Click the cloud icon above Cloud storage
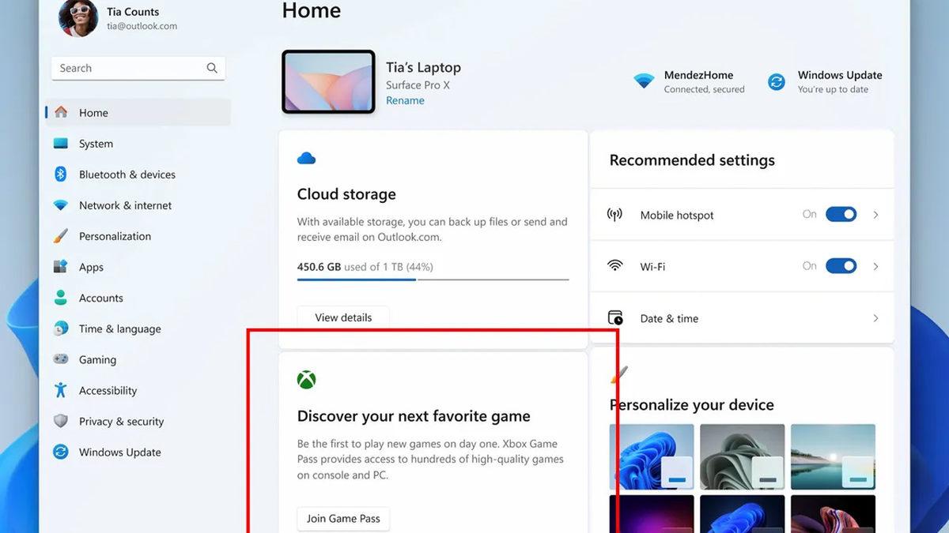 point(307,157)
